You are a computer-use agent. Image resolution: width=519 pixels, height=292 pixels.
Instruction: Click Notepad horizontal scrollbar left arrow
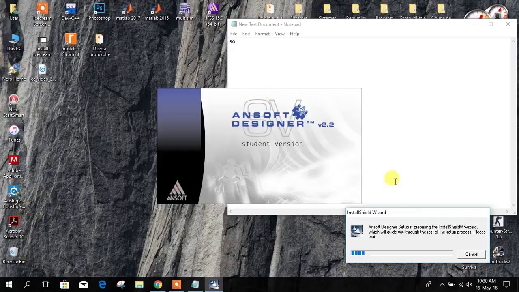[231, 212]
